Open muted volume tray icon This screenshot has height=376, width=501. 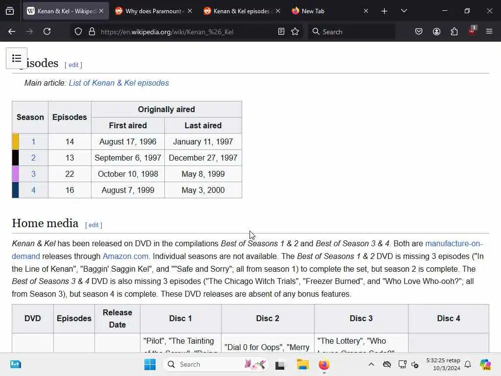(415, 364)
